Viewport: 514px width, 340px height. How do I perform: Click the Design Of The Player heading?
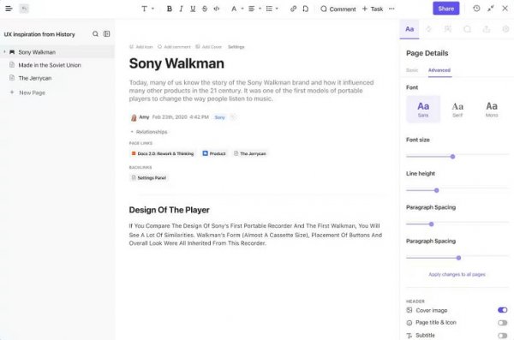pos(169,210)
